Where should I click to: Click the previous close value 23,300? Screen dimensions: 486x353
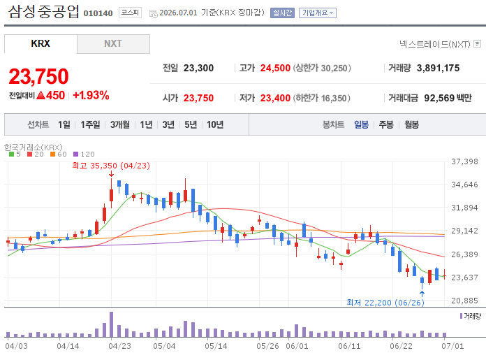tap(198, 68)
